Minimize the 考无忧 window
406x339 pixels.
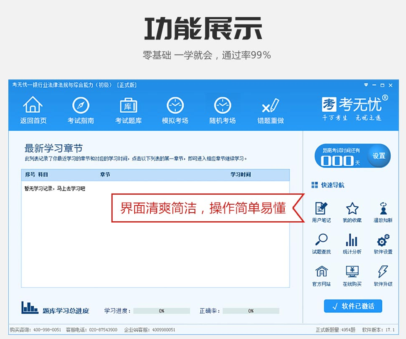[x=374, y=85]
